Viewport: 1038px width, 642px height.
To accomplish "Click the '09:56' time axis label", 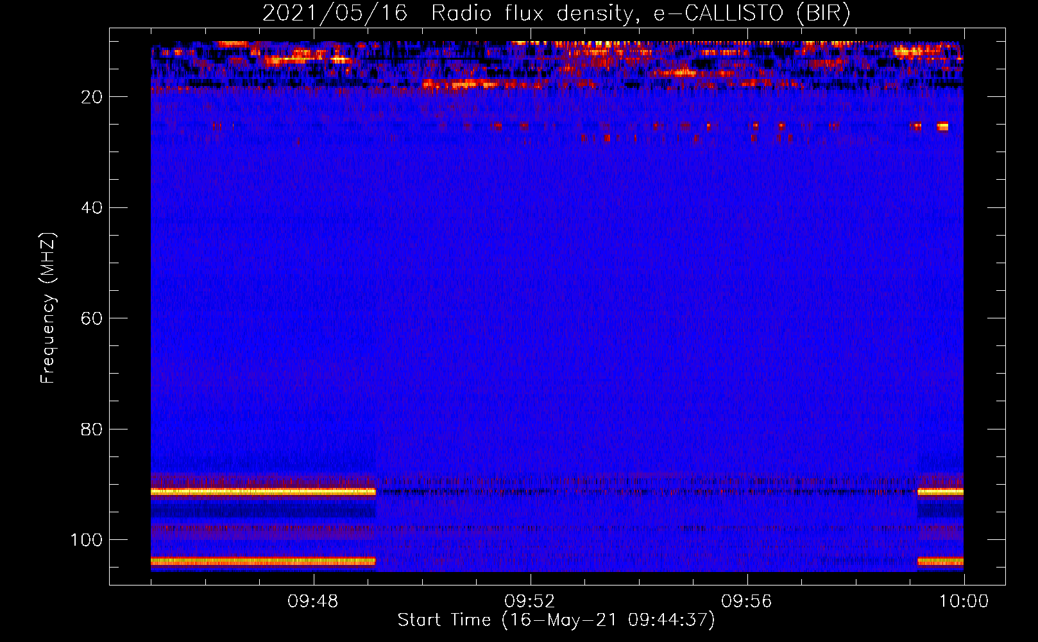I will pos(747,602).
